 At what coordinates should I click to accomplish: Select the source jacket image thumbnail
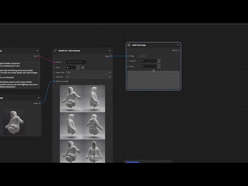pyautogui.click(x=14, y=122)
